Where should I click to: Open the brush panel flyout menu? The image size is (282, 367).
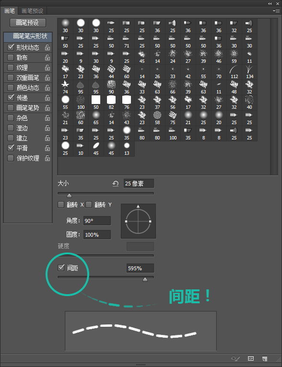coord(276,11)
